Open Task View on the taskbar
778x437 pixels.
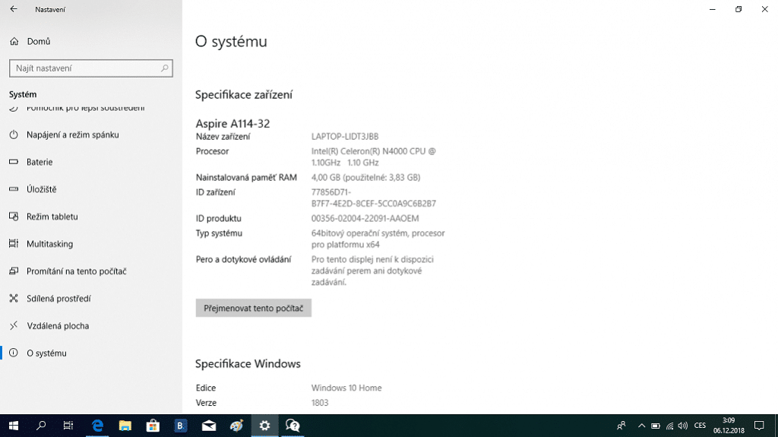tap(68, 426)
